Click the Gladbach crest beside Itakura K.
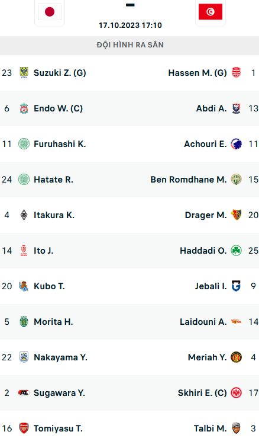This screenshot has height=438, width=259. coord(24,215)
